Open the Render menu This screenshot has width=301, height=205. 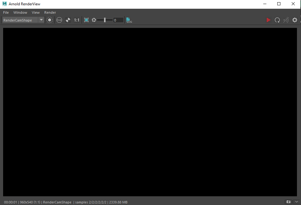coord(50,12)
